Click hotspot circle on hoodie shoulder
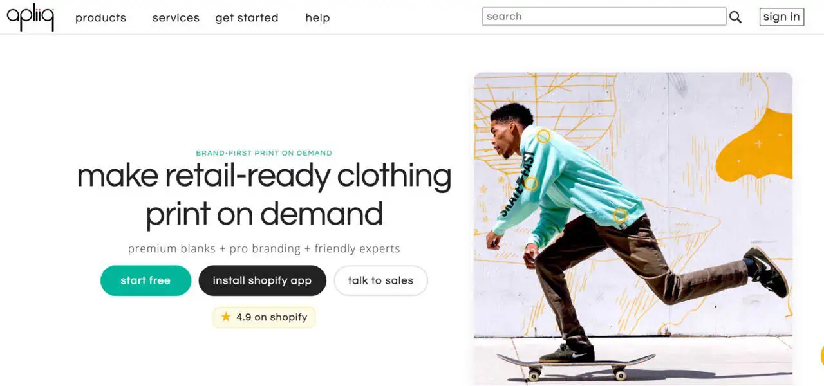Image resolution: width=824 pixels, height=386 pixels. click(544, 136)
